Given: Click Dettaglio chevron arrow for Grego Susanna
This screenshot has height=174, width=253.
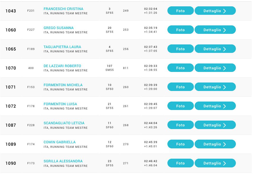Looking at the screenshot, I should pyautogui.click(x=225, y=30).
